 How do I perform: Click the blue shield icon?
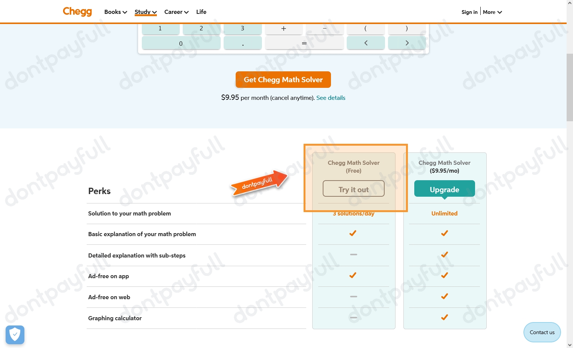pos(15,334)
